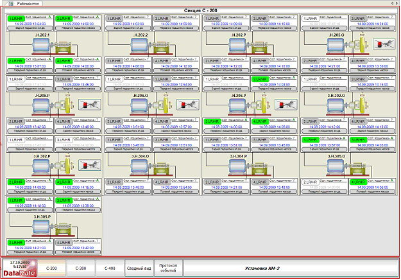The image size is (401, 280).
Task: Click timestamp 14.09.2009 14:18:00 of 3.Н.305.Р
Action: coord(30,206)
